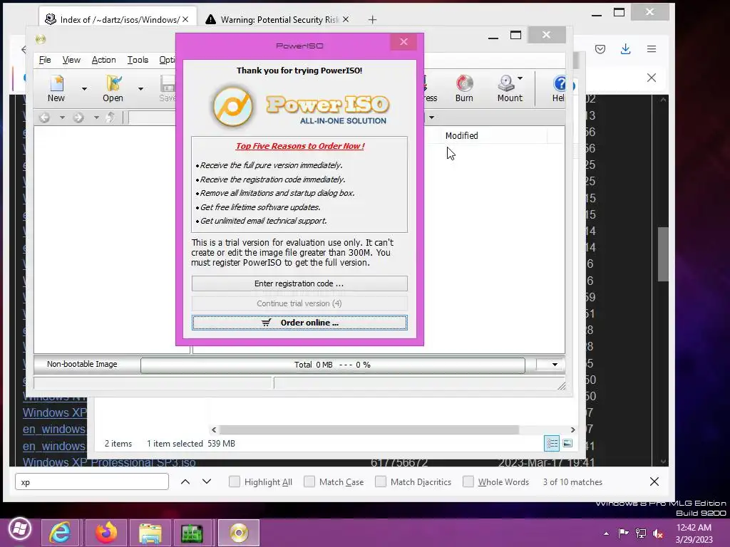Enable Whole Words checkbox
The width and height of the screenshot is (730, 547).
pos(468,481)
